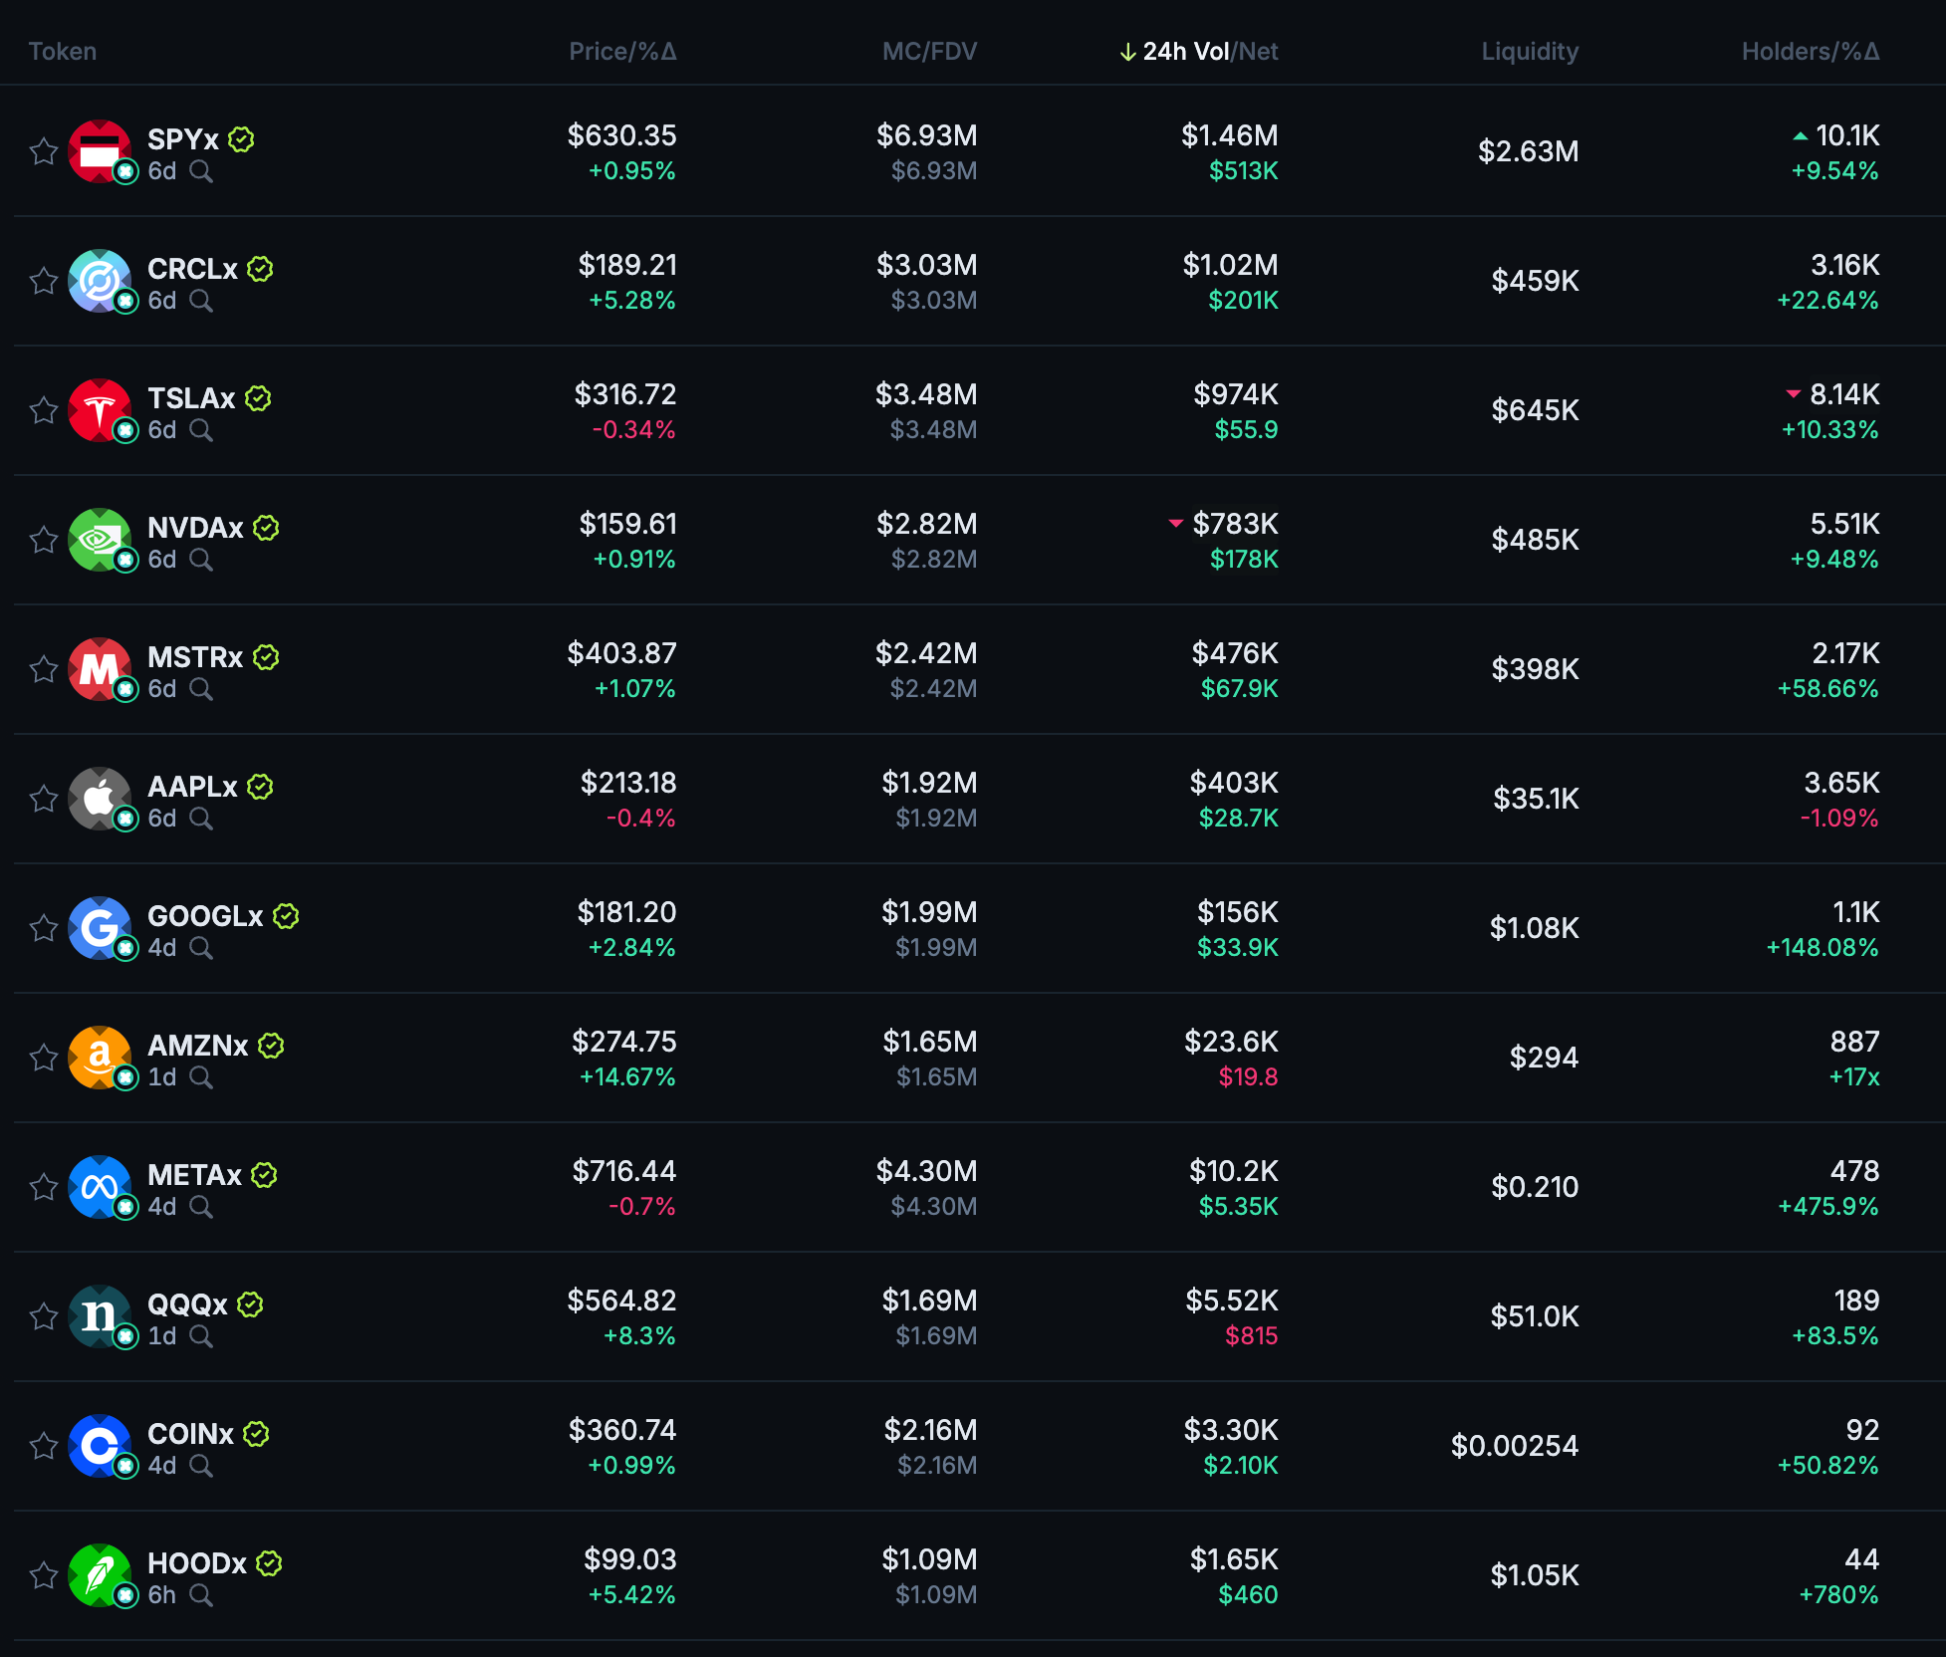Image resolution: width=1946 pixels, height=1657 pixels.
Task: Click the verified badge next to AMZNx
Action: [x=271, y=1046]
